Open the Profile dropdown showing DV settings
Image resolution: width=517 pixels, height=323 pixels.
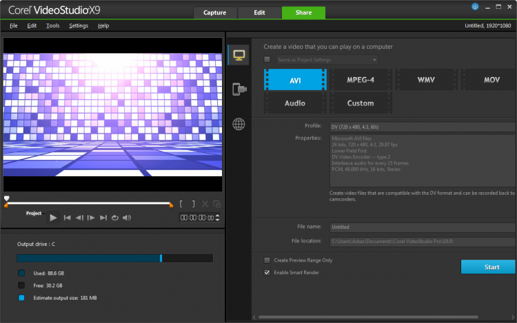(x=422, y=127)
